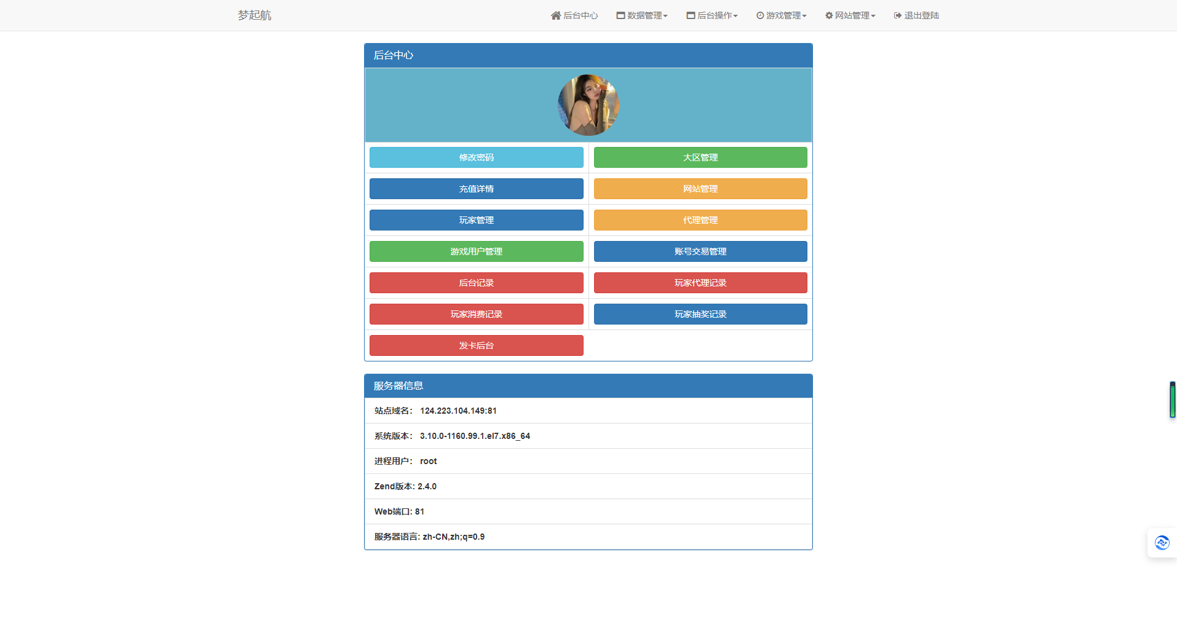1177x619 pixels.
Task: Select the 124.223.104.149:81 domain text
Action: (458, 411)
